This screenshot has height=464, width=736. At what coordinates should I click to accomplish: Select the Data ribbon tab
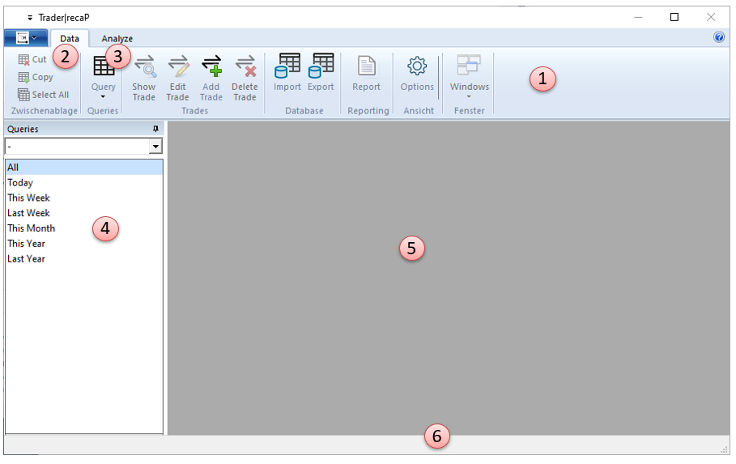pos(70,39)
